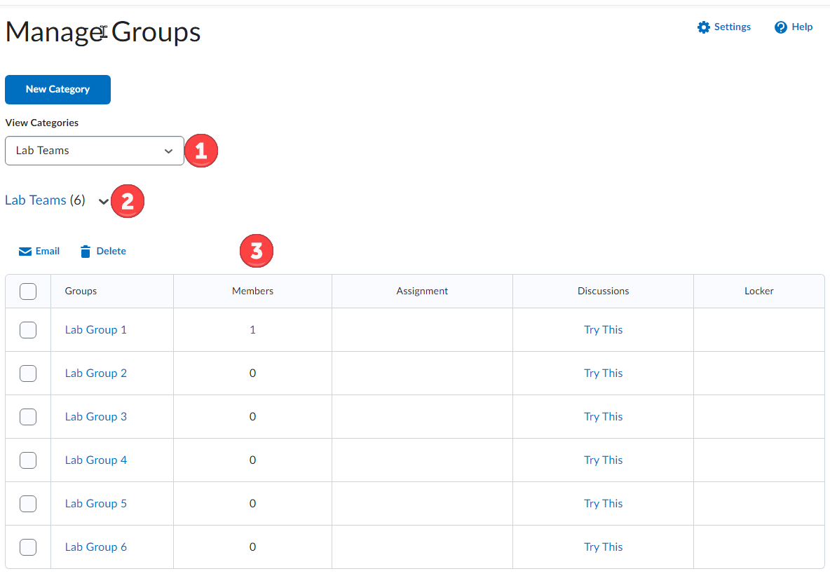Screen dimensions: 830x576
Task: Tick the Lab Group 6 checkbox
Action: click(28, 547)
